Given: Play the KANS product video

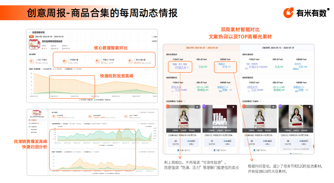Looking at the screenshot, I should pos(220,119).
